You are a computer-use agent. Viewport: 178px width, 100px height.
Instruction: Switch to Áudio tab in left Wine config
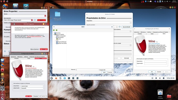pos(29,59)
